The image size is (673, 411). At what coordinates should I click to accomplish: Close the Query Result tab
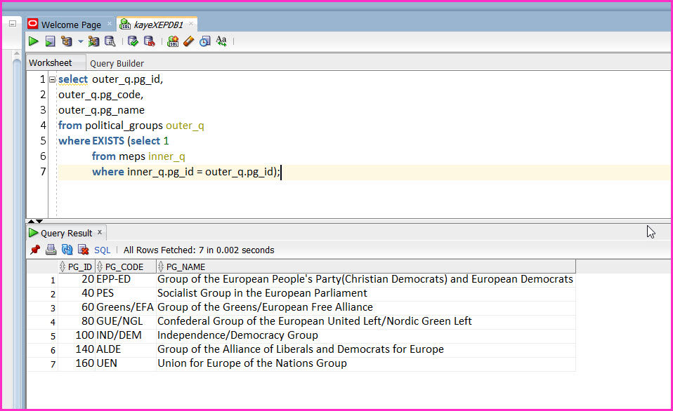[x=100, y=232]
